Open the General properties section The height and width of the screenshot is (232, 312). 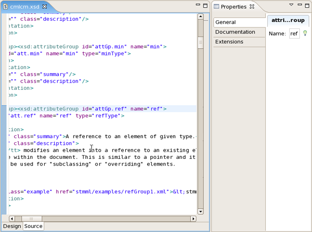(239, 22)
